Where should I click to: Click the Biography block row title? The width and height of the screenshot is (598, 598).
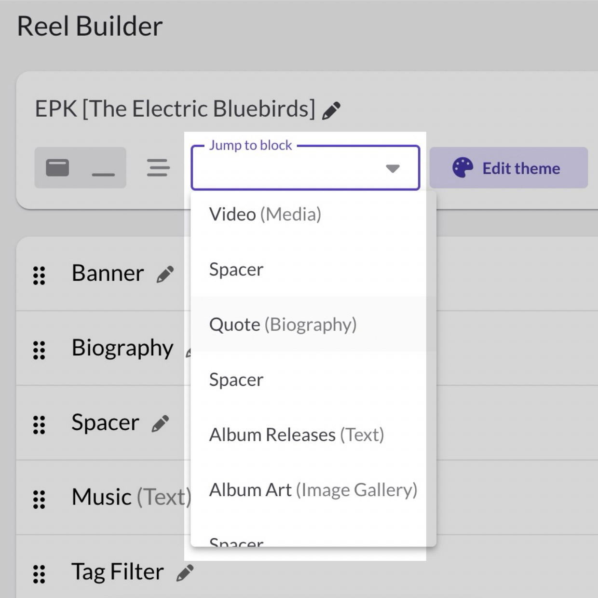click(122, 348)
